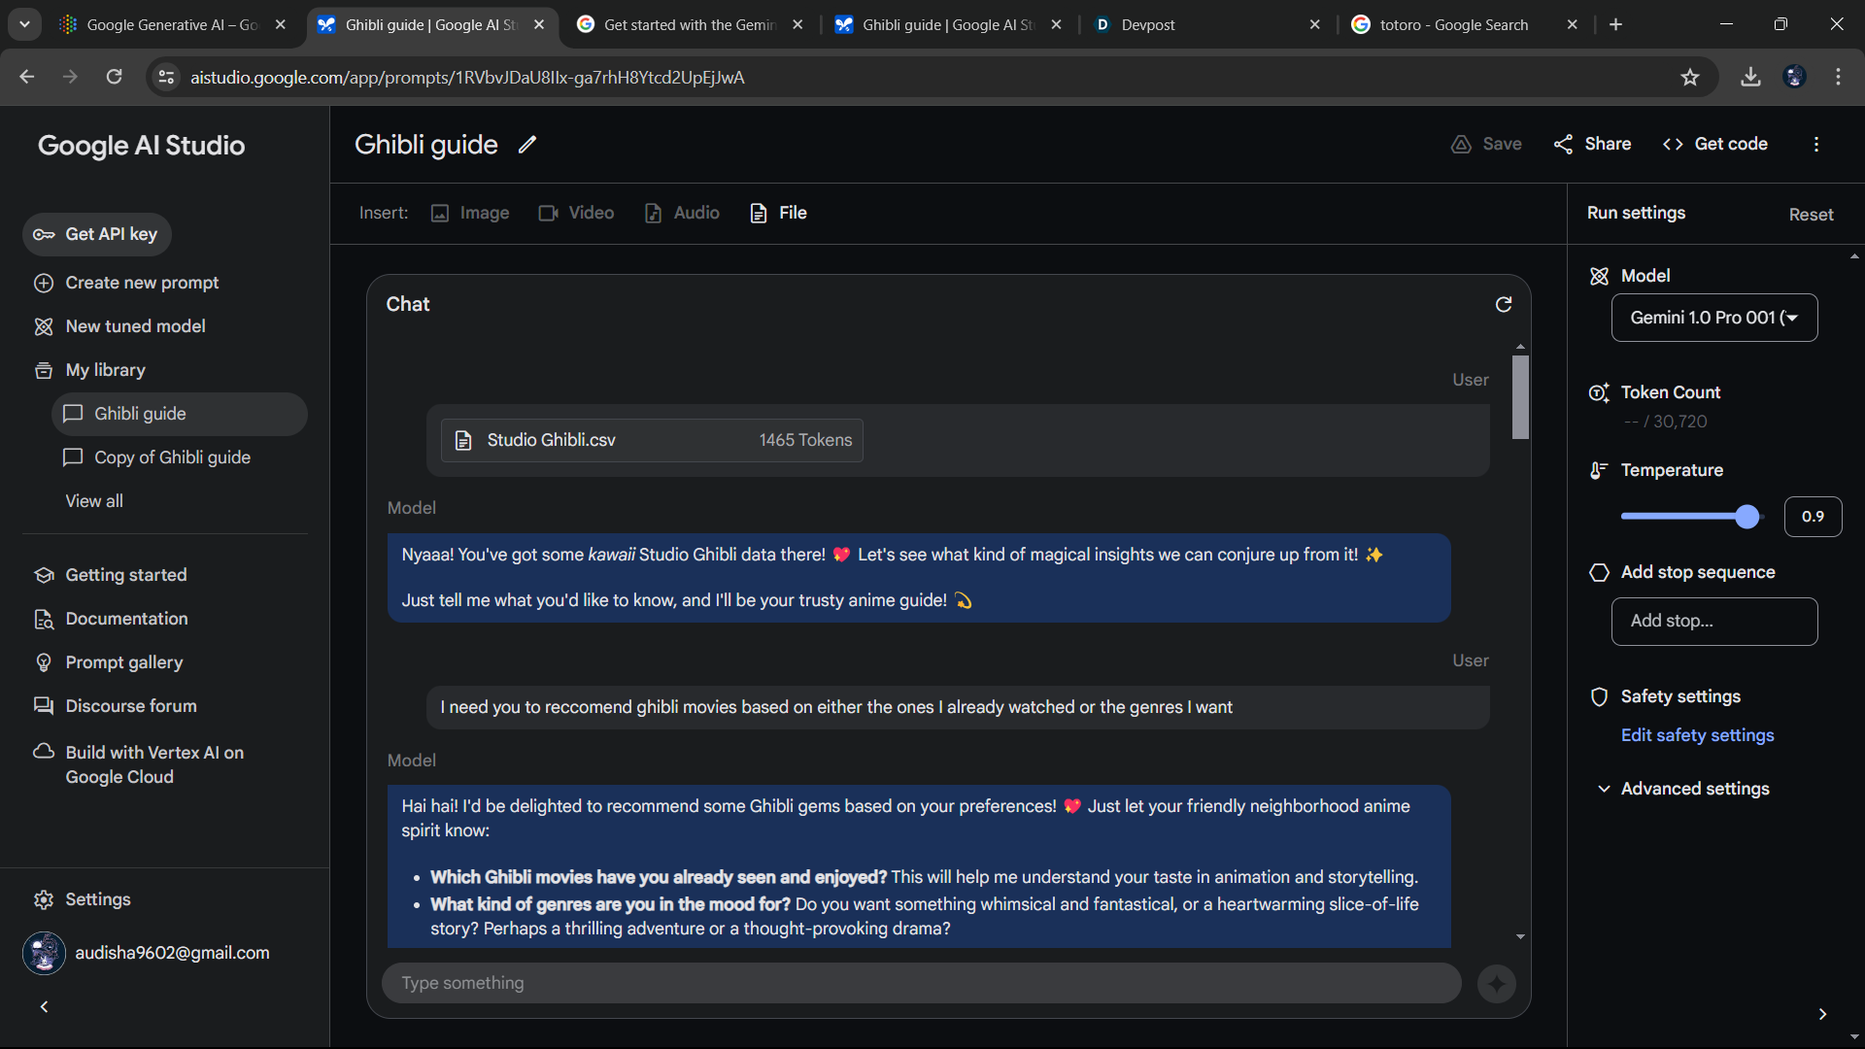Expand My library in the sidebar

point(105,370)
